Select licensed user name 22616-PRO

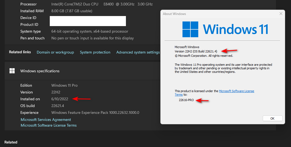point(186,100)
